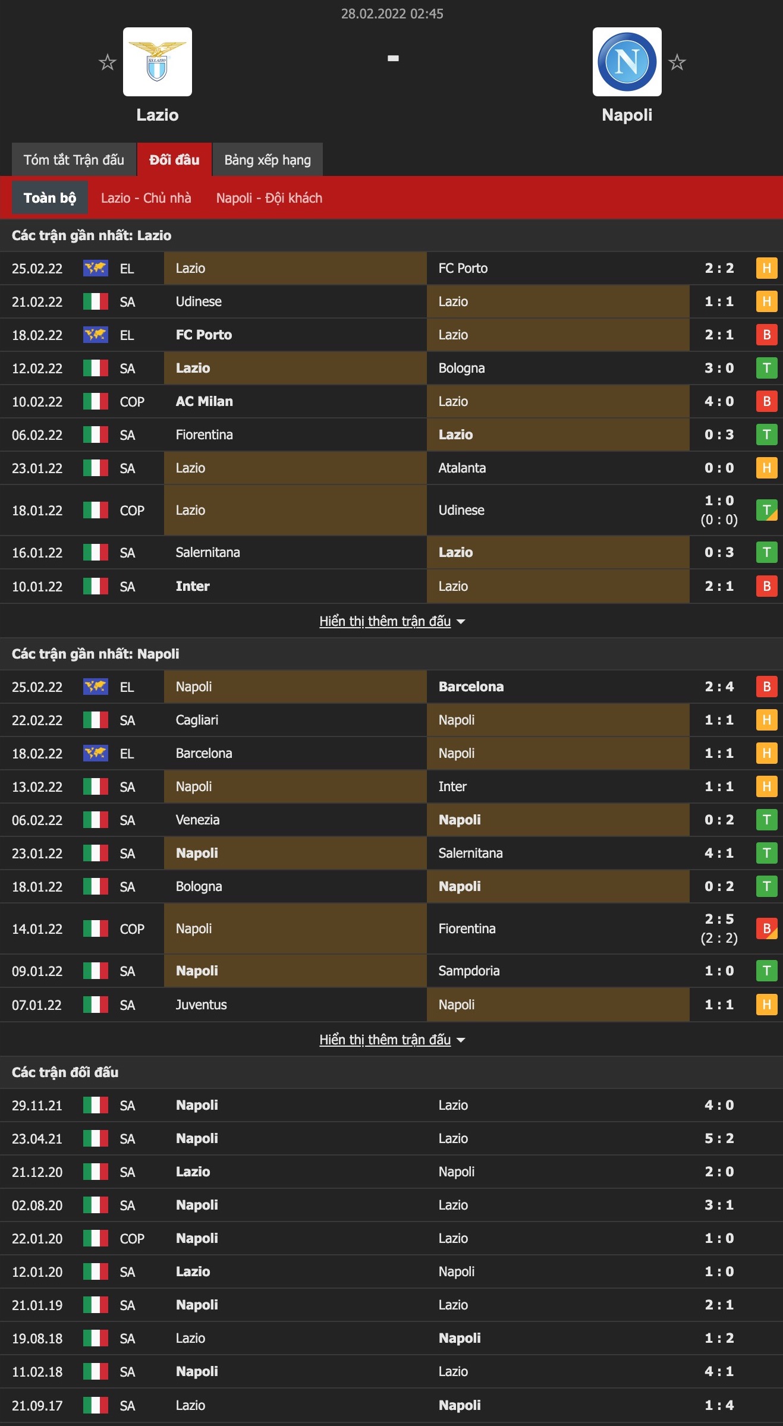Open the 22.01.20 COP Napoli vs Lazio match
The width and height of the screenshot is (783, 1426).
[x=391, y=1238]
